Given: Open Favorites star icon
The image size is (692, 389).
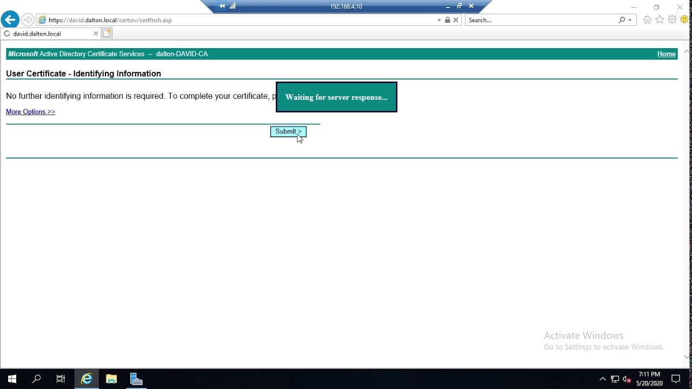Looking at the screenshot, I should point(660,19).
